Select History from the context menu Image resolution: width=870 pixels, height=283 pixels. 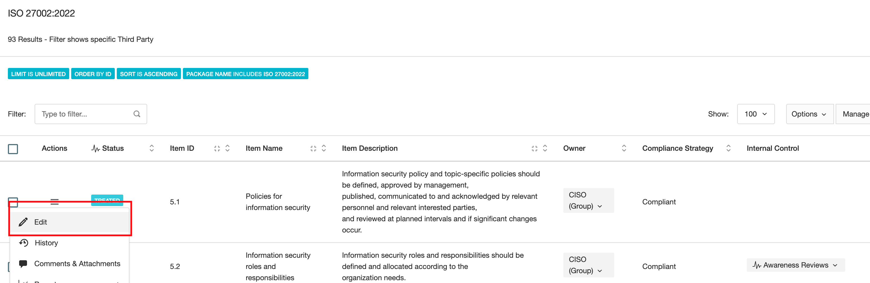(x=46, y=243)
